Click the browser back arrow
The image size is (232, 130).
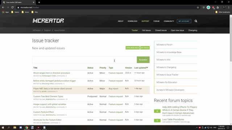click(3, 7)
